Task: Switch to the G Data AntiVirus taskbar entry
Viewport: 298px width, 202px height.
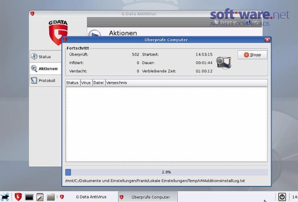Action: [x=88, y=197]
